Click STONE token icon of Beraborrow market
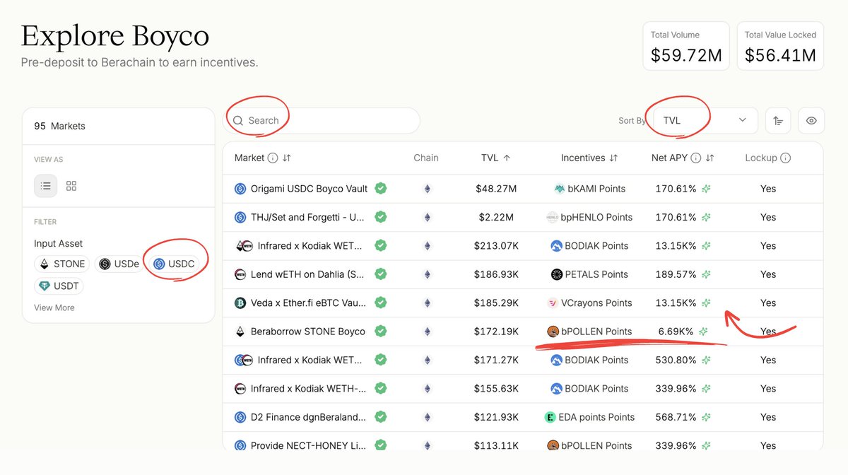This screenshot has width=848, height=475. click(x=240, y=332)
